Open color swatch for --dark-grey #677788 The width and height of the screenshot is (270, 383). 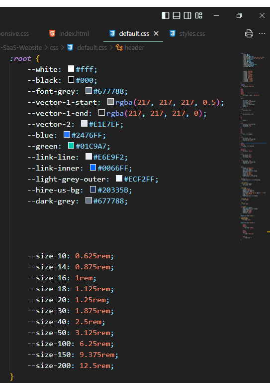[89, 200]
